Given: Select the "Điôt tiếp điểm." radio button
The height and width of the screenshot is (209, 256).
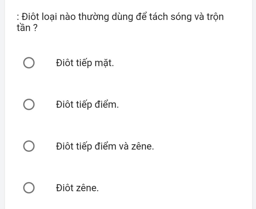Looking at the screenshot, I should click(x=29, y=104).
